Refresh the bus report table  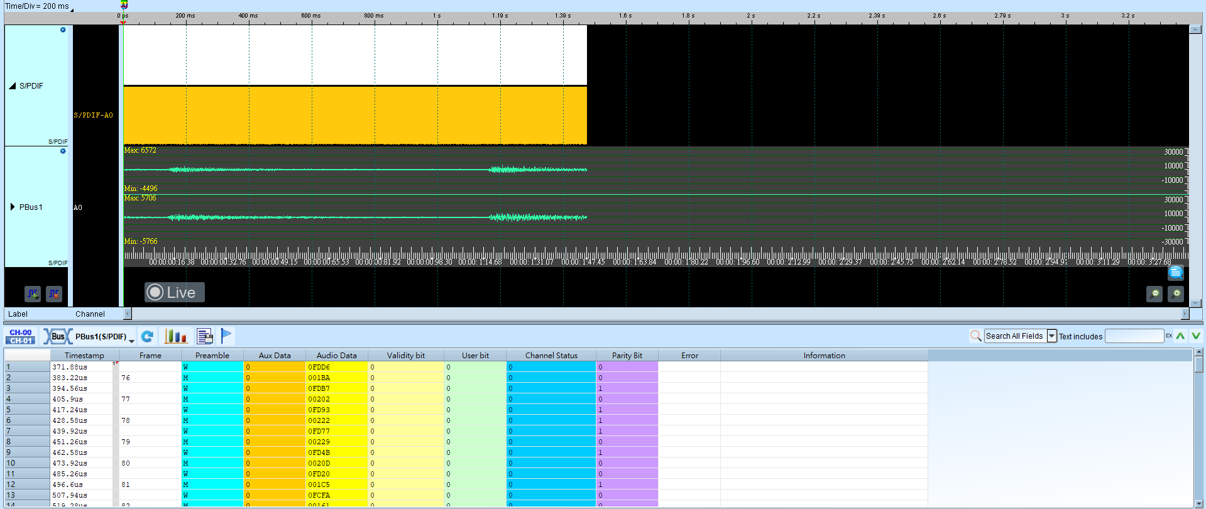pos(147,337)
